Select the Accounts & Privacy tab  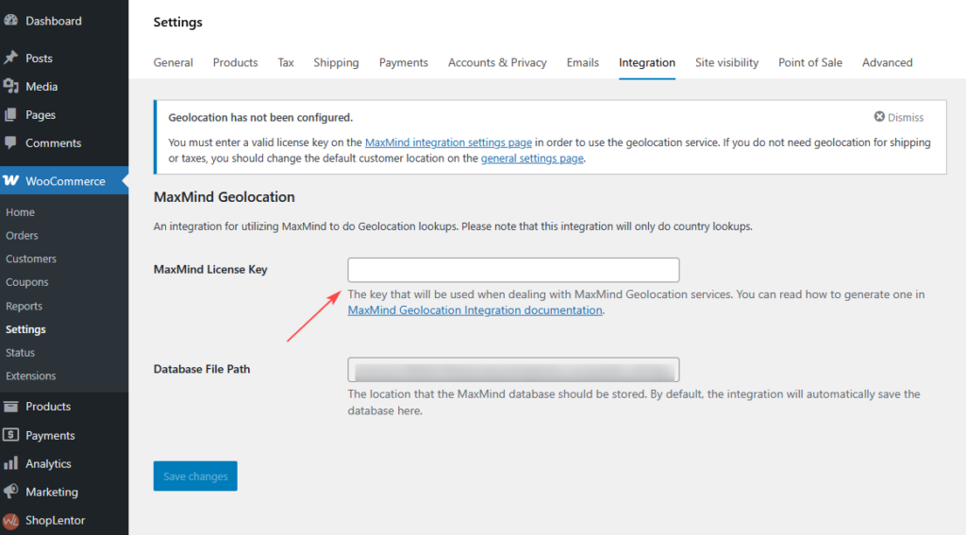pyautogui.click(x=497, y=63)
